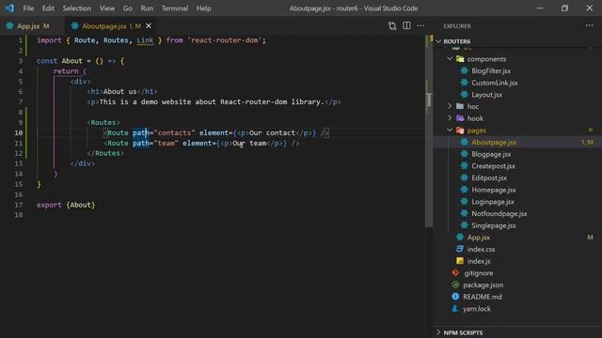Minimize the VS Code window
602x338 pixels.
pyautogui.click(x=540, y=8)
